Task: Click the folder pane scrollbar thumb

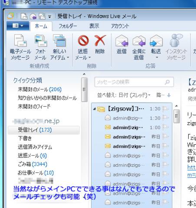Action: click(84, 90)
